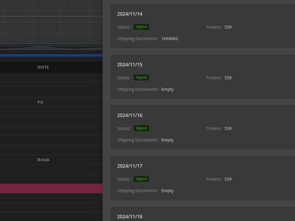Open the 2024/11/14 date heading
The height and width of the screenshot is (221, 295).
[130, 14]
